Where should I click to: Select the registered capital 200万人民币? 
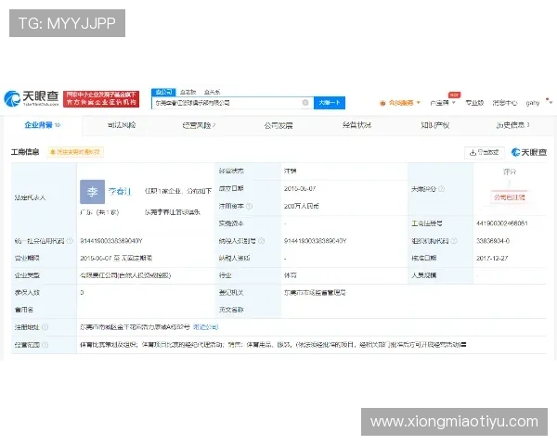pos(301,206)
